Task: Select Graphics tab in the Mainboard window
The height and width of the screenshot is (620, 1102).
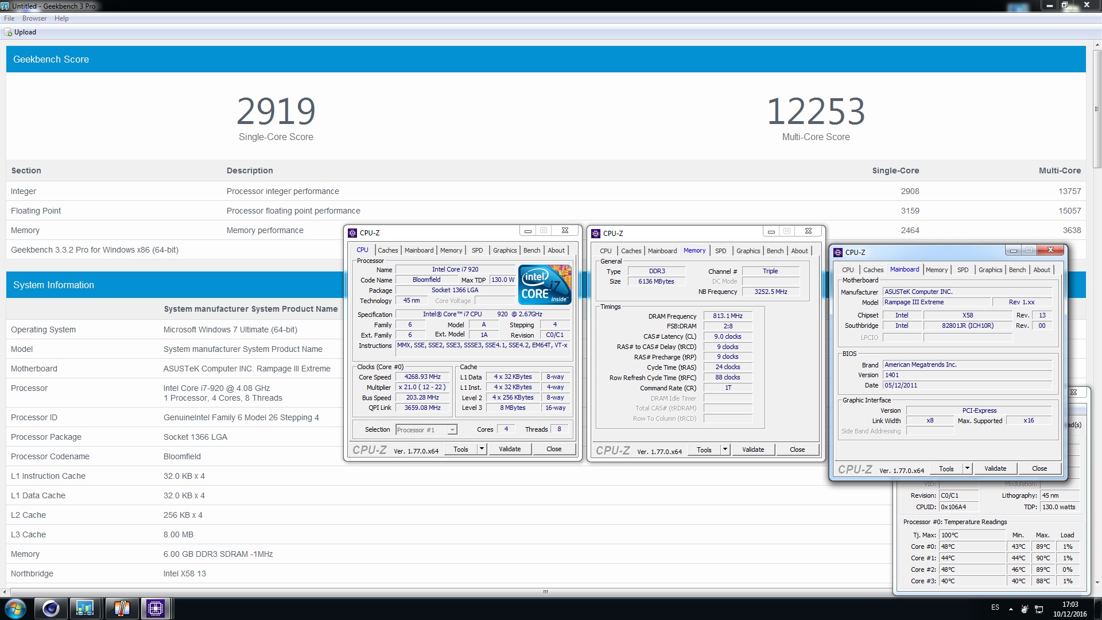Action: (x=991, y=270)
